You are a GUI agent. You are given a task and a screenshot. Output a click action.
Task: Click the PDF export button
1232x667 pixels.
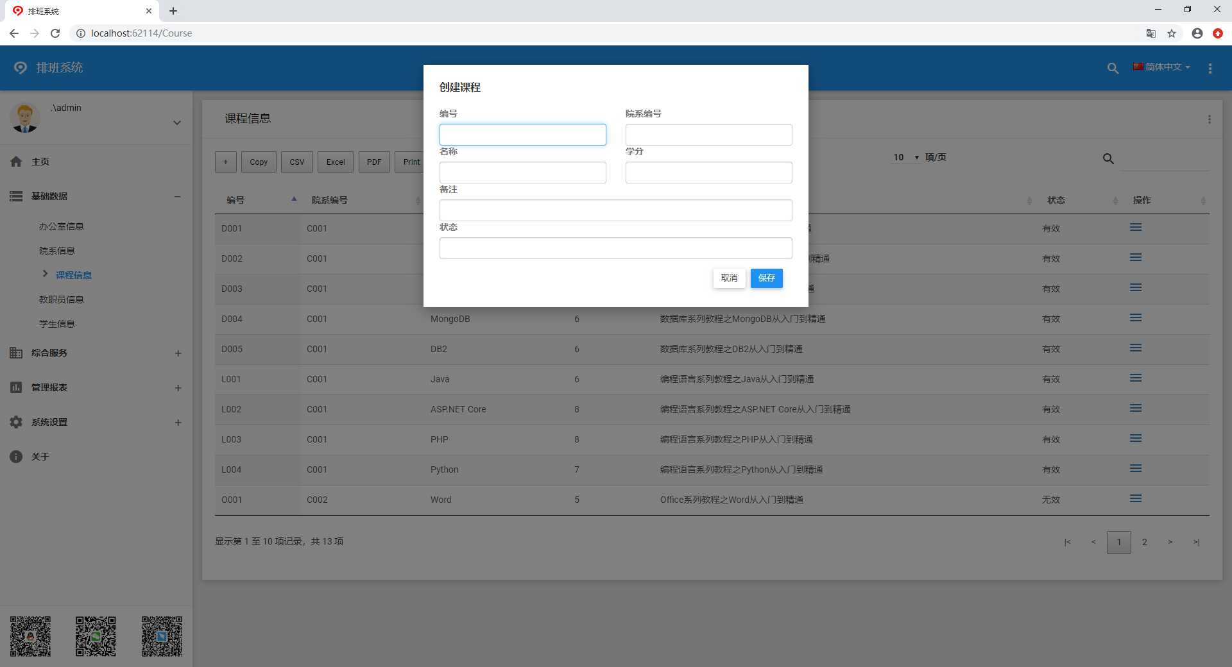(x=374, y=162)
